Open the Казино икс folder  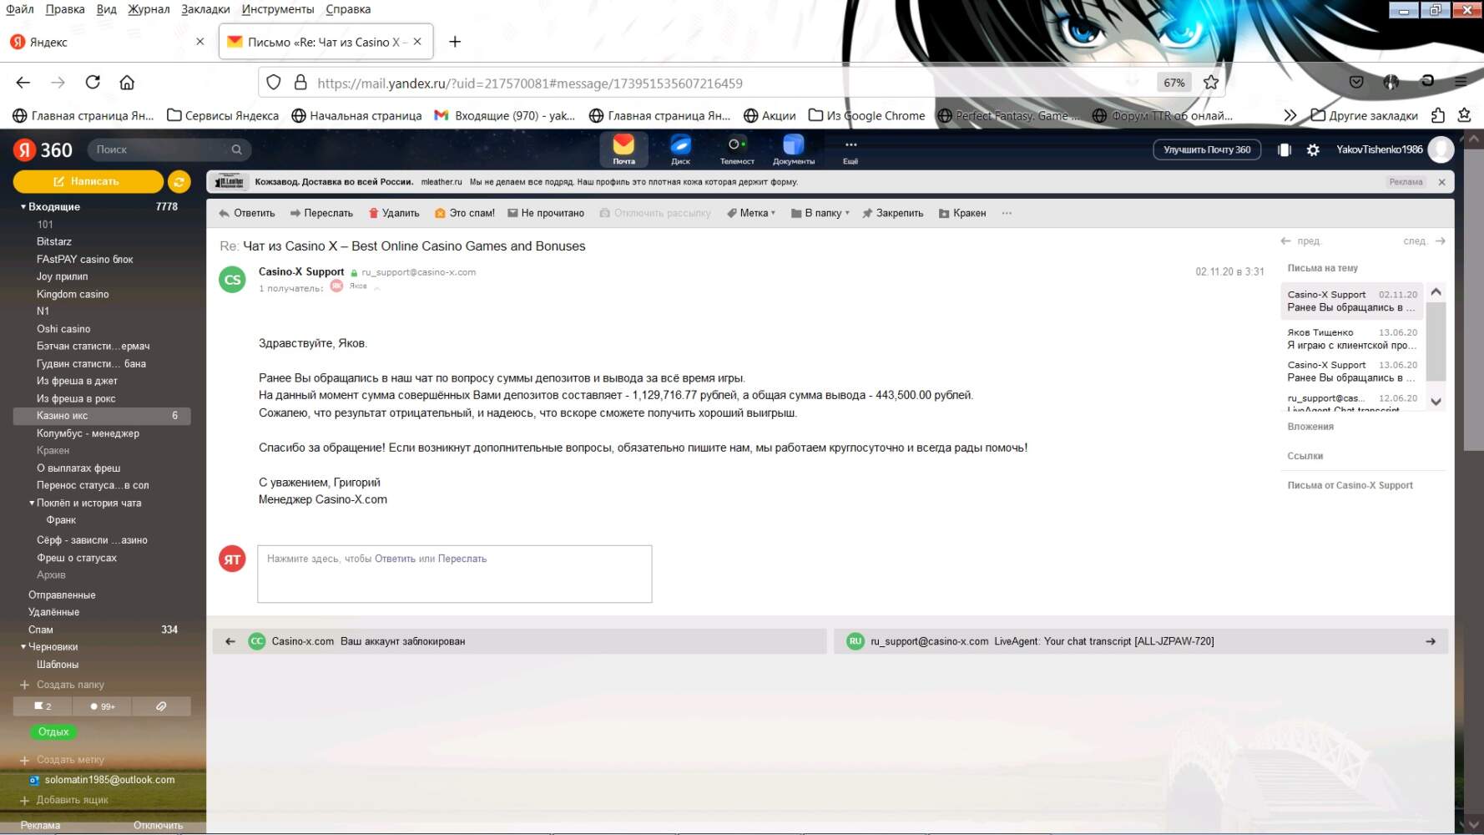102,416
